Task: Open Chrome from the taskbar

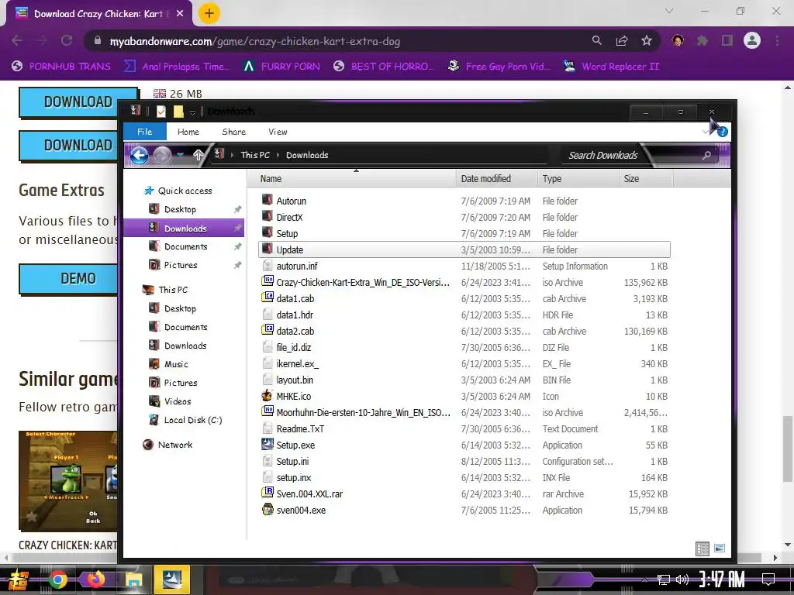Action: pyautogui.click(x=57, y=580)
